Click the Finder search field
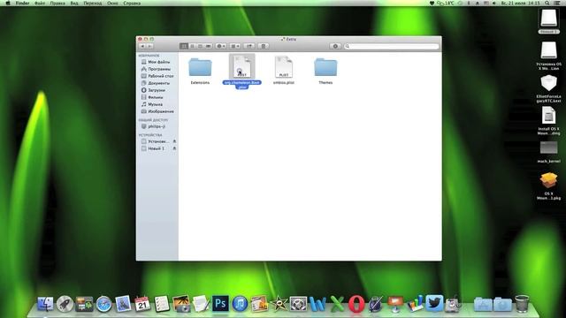566x318 pixels. pos(391,46)
